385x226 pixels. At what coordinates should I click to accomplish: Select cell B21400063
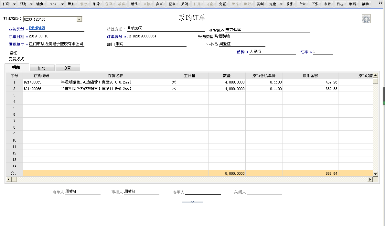tap(41, 82)
